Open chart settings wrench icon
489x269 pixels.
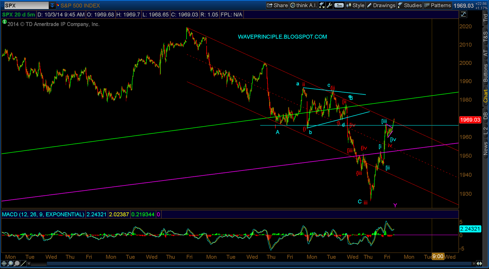coord(329,5)
